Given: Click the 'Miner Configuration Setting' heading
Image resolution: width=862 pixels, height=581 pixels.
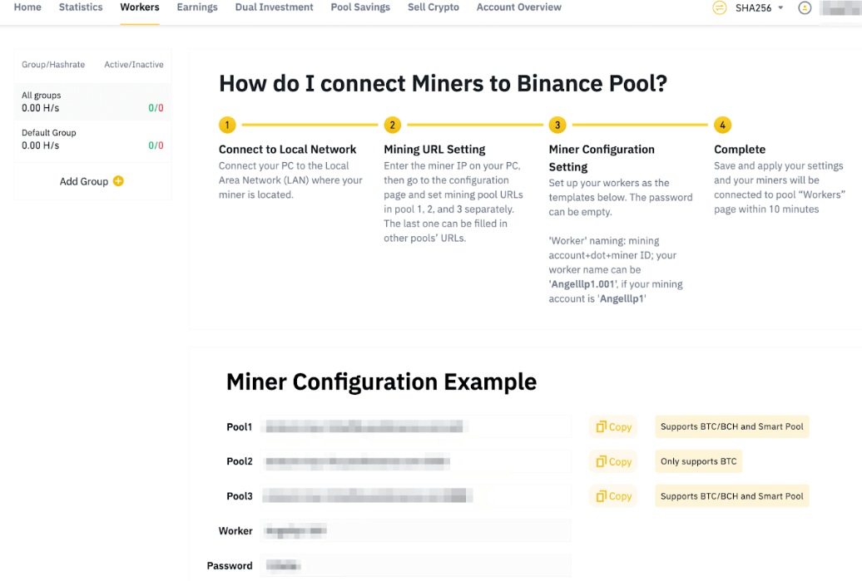Looking at the screenshot, I should [x=602, y=158].
